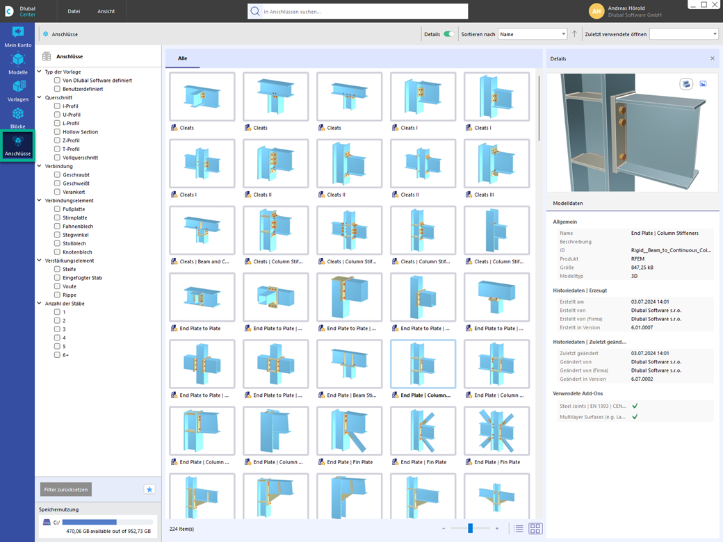Check the Geschraubt filter

click(x=57, y=174)
